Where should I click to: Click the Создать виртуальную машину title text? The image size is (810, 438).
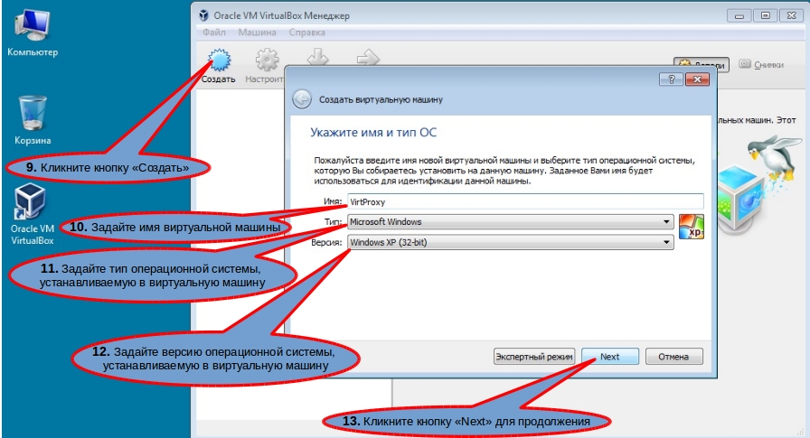pos(381,99)
